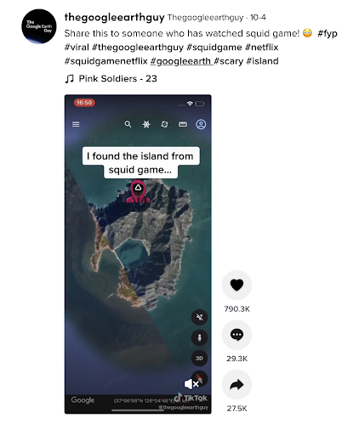This screenshot has height=435, width=359.
Task: Select the Voyager ship wheel icon
Action: click(x=146, y=124)
